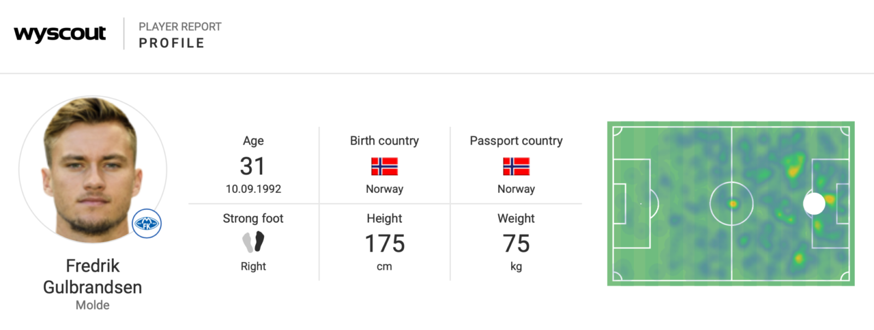The height and width of the screenshot is (330, 874).
Task: Click the hotspot near bottom right of pitch
Action: (x=799, y=258)
